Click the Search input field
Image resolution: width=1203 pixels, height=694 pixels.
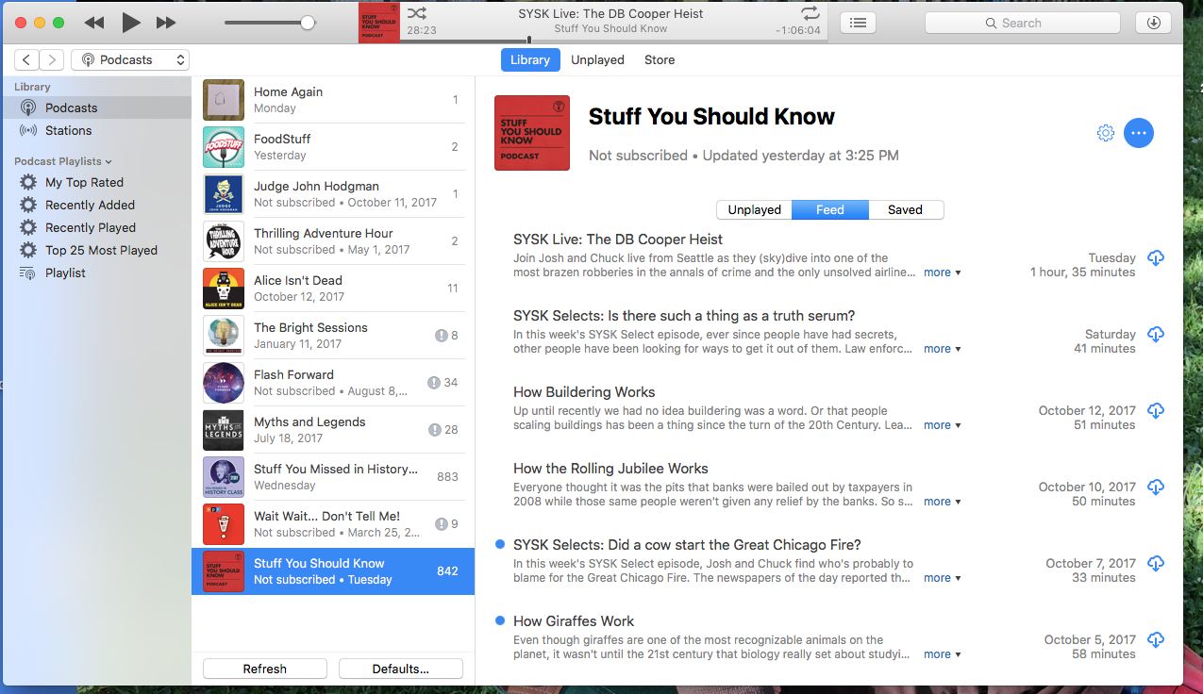(x=1023, y=23)
